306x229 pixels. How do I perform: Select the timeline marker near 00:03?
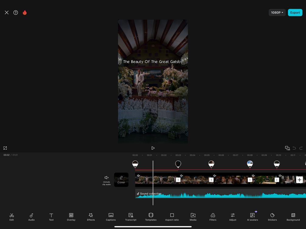pyautogui.click(x=178, y=164)
